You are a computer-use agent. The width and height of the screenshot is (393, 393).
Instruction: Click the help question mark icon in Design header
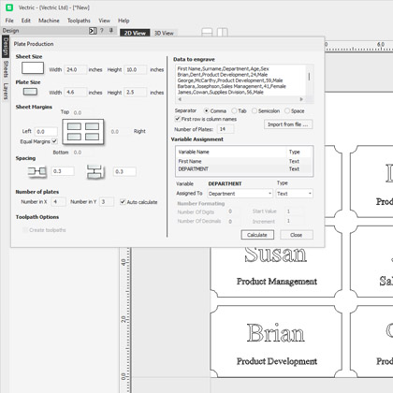coord(102,31)
